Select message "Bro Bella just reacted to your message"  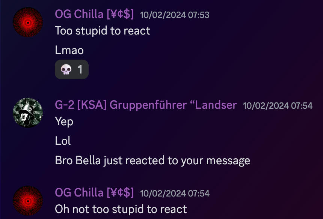click(152, 160)
